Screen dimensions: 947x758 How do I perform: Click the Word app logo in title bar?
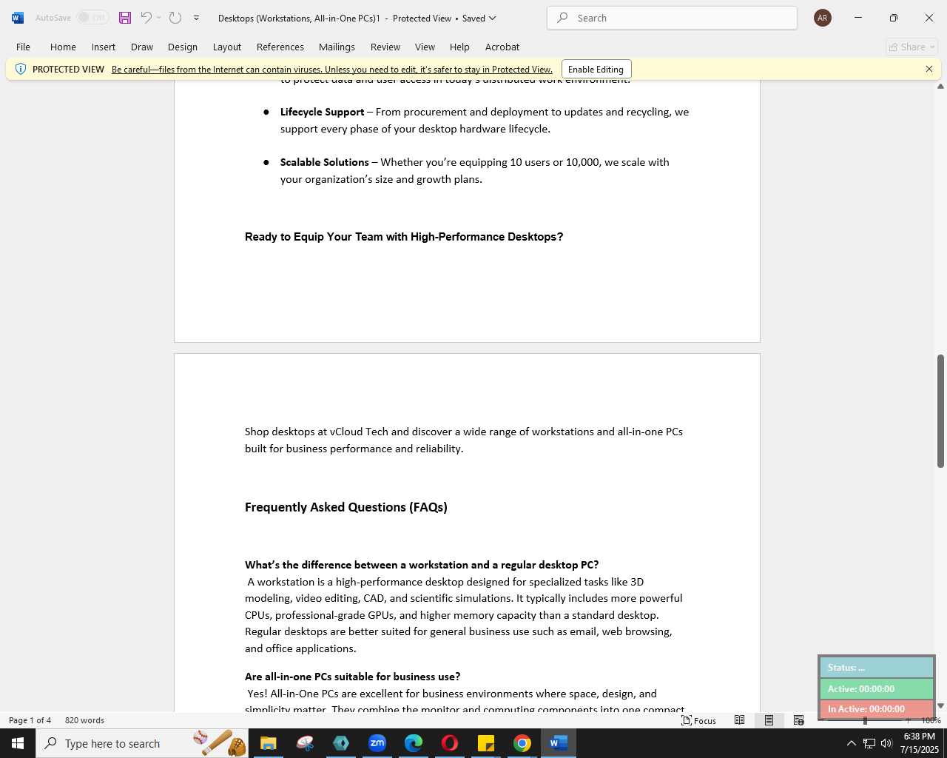[17, 18]
